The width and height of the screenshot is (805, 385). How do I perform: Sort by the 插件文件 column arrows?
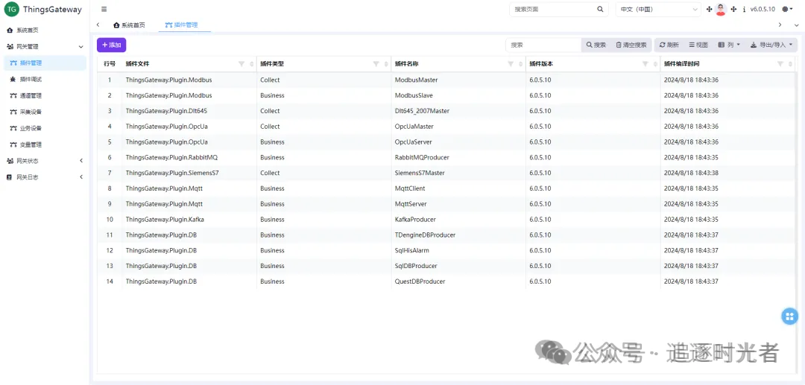tap(252, 64)
